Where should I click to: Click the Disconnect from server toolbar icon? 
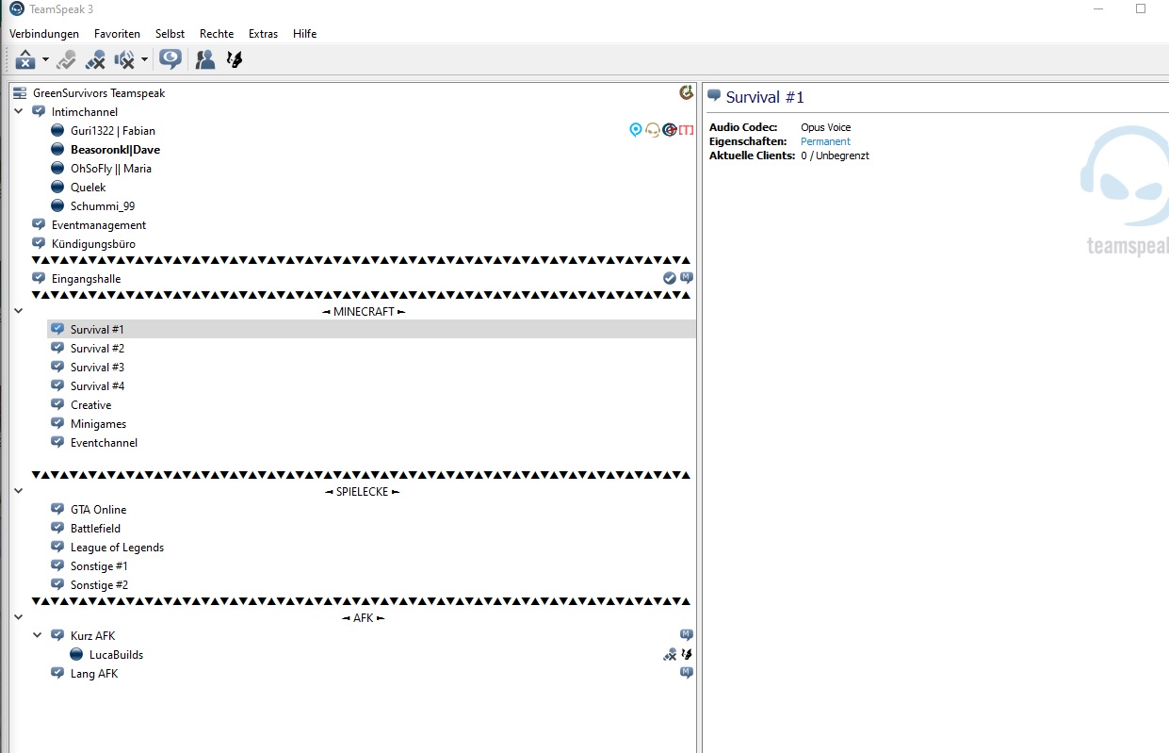point(25,60)
